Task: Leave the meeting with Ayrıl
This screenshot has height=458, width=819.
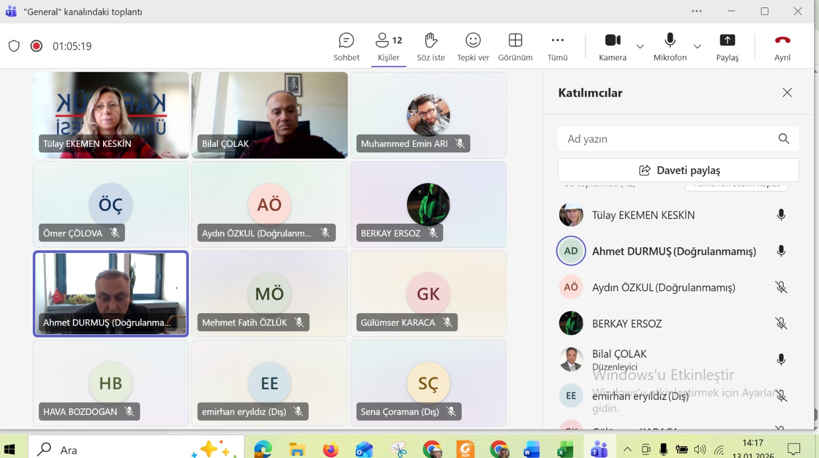Action: (x=782, y=47)
